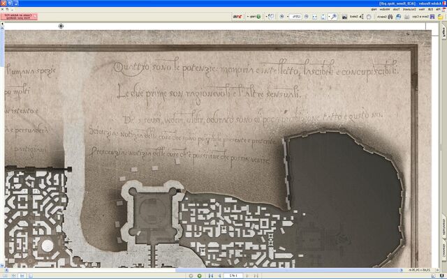The image size is (447, 279).
Task: Select Facing pages layout in status bar
Action: 5,276
